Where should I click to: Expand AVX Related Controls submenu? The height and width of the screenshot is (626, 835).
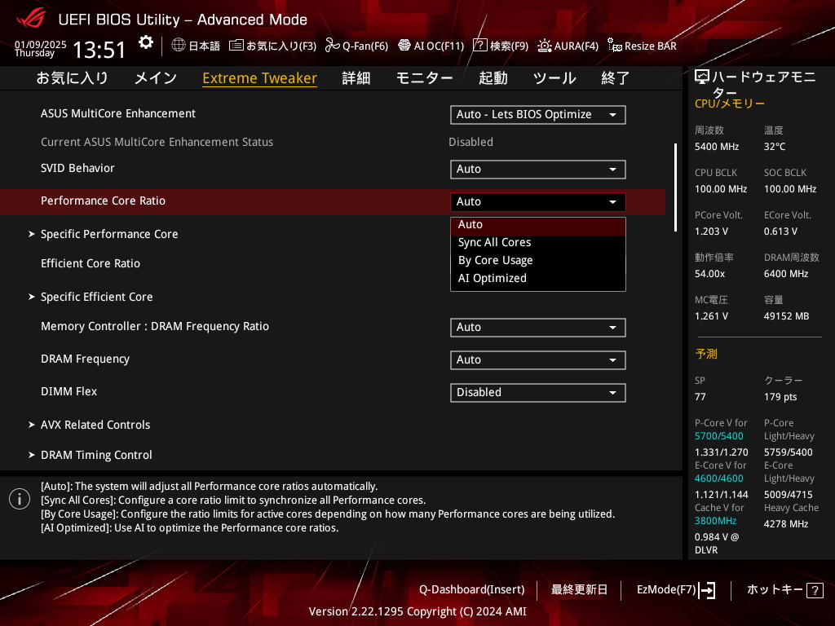click(95, 425)
